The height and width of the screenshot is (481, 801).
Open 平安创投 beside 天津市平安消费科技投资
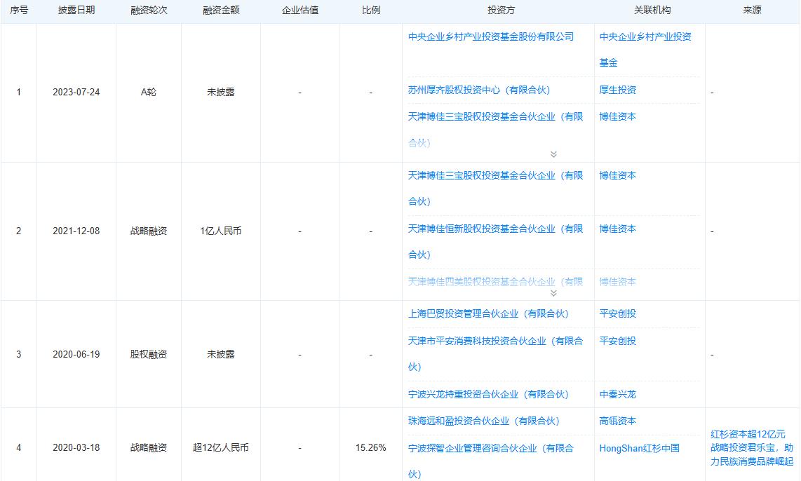point(618,341)
